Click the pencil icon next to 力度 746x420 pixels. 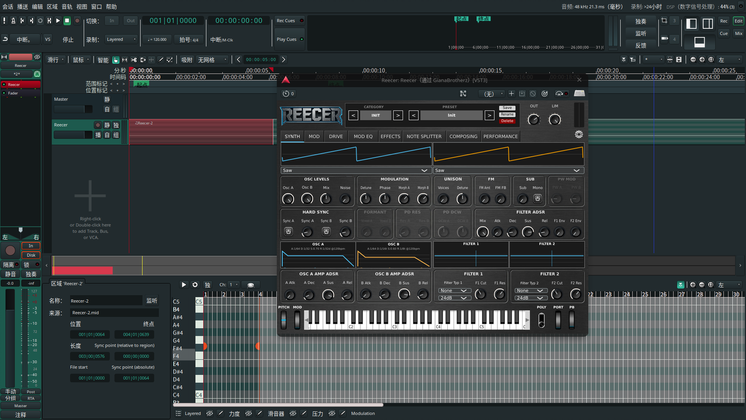260,414
